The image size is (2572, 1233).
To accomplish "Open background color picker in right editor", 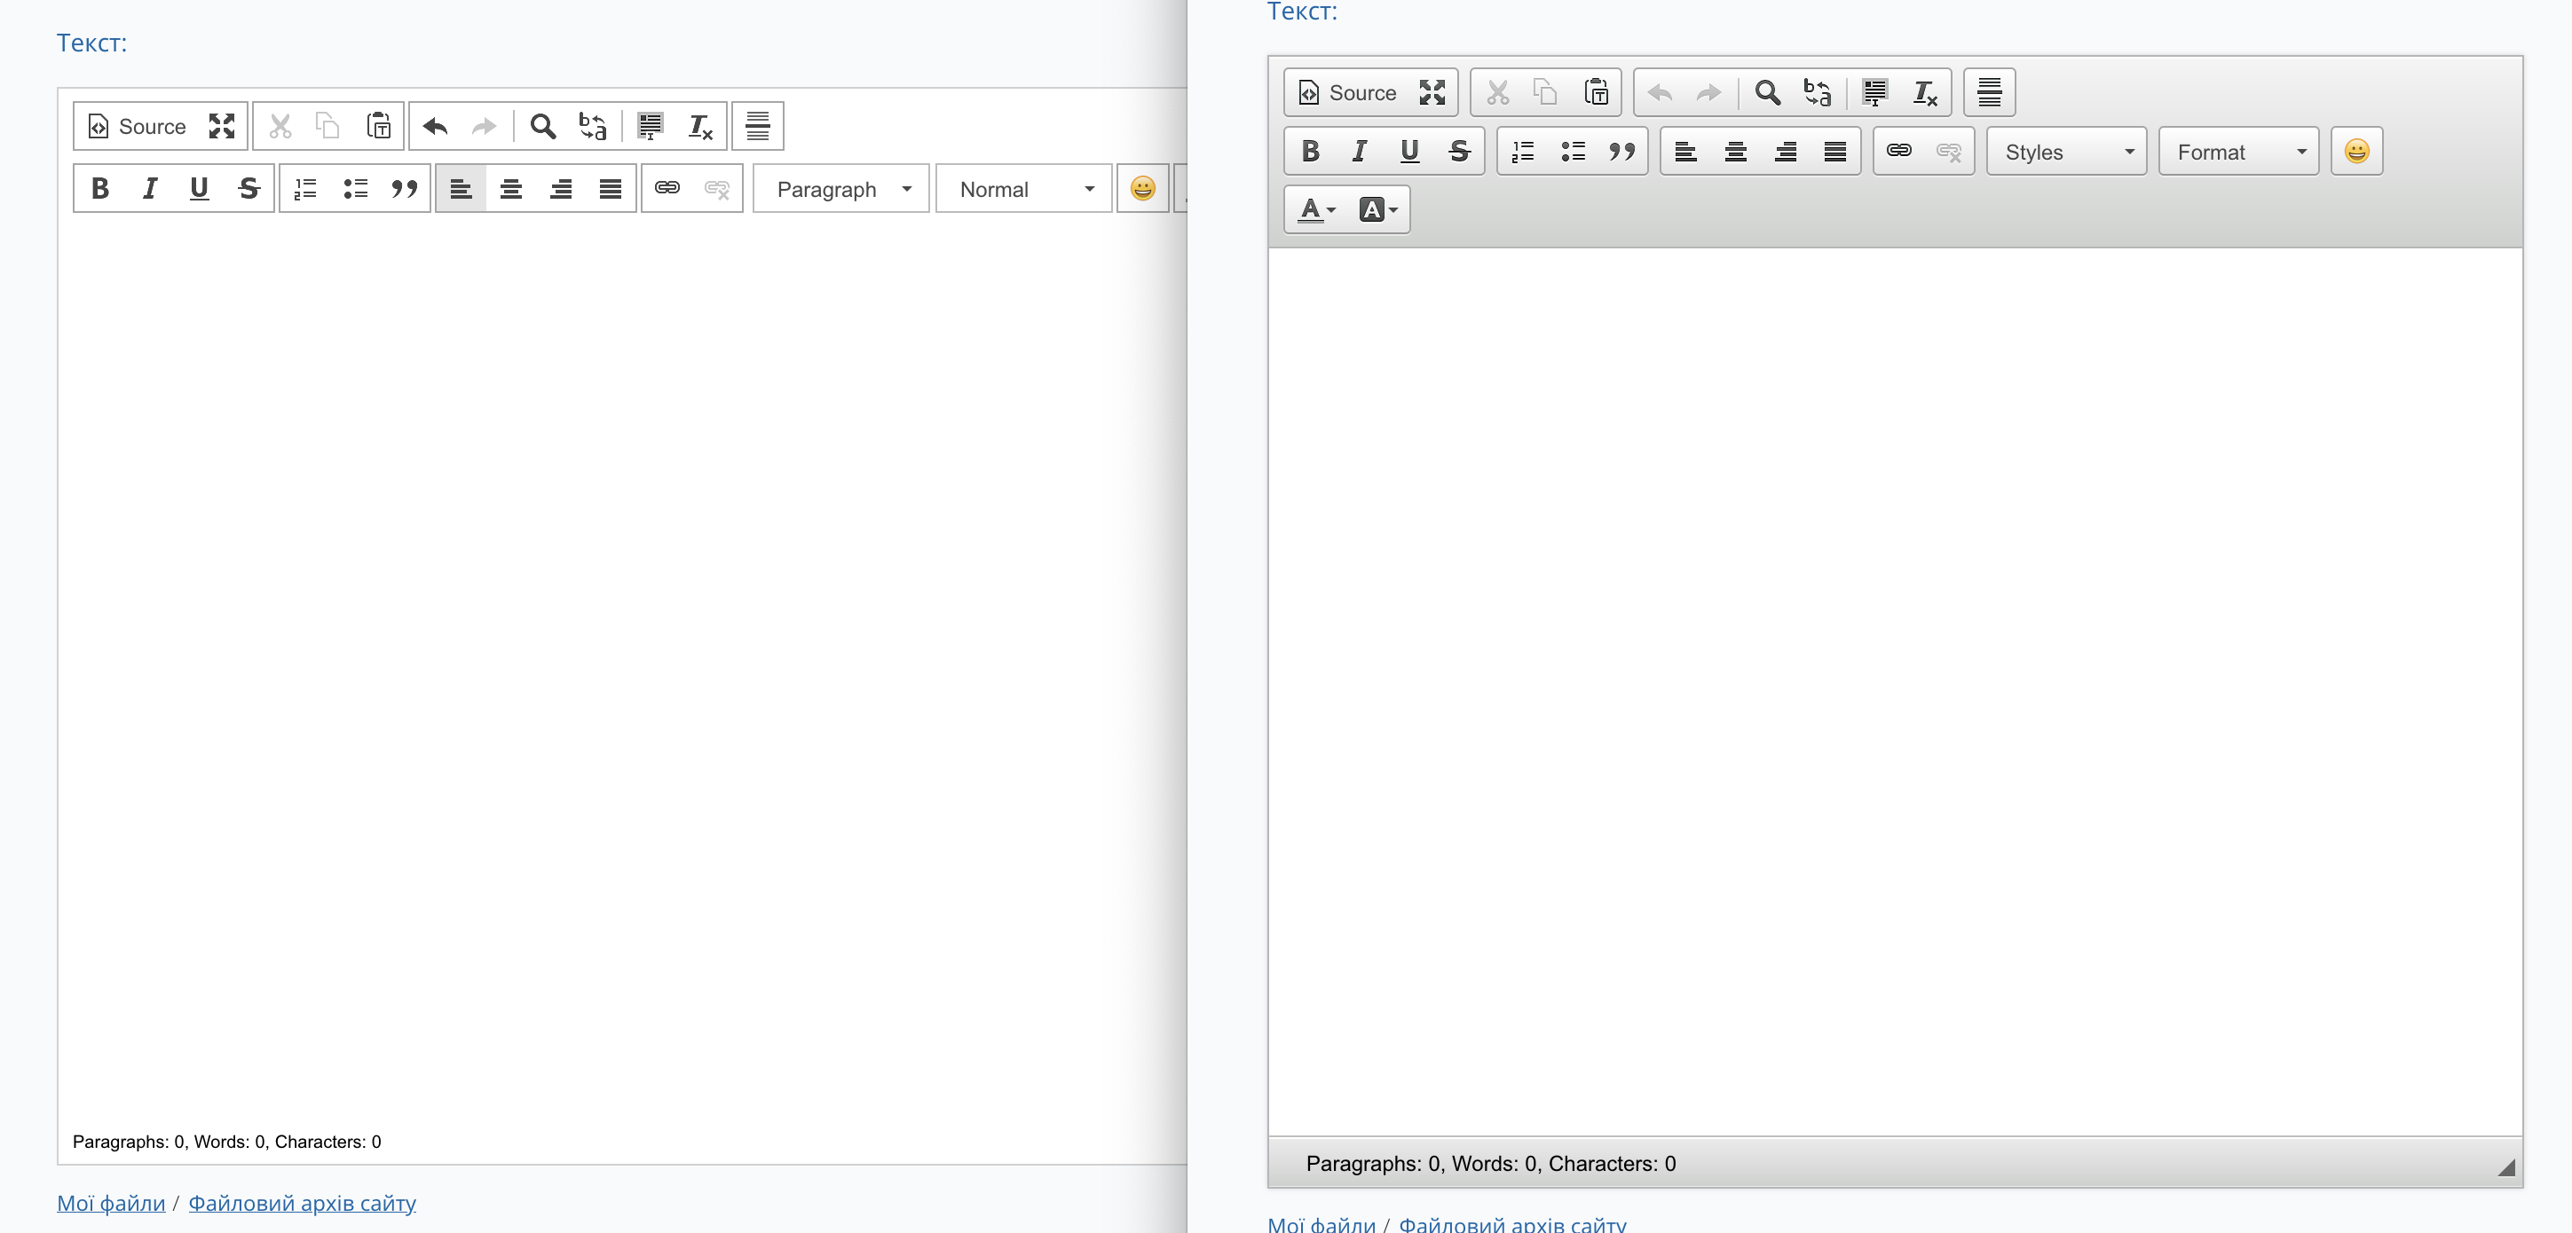I will pos(1379,209).
